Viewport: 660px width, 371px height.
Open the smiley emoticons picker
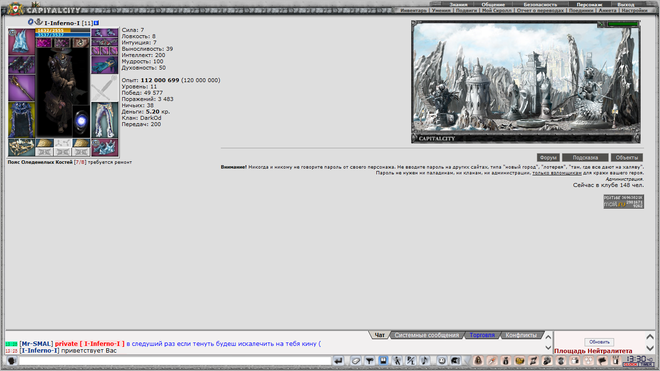coord(442,360)
